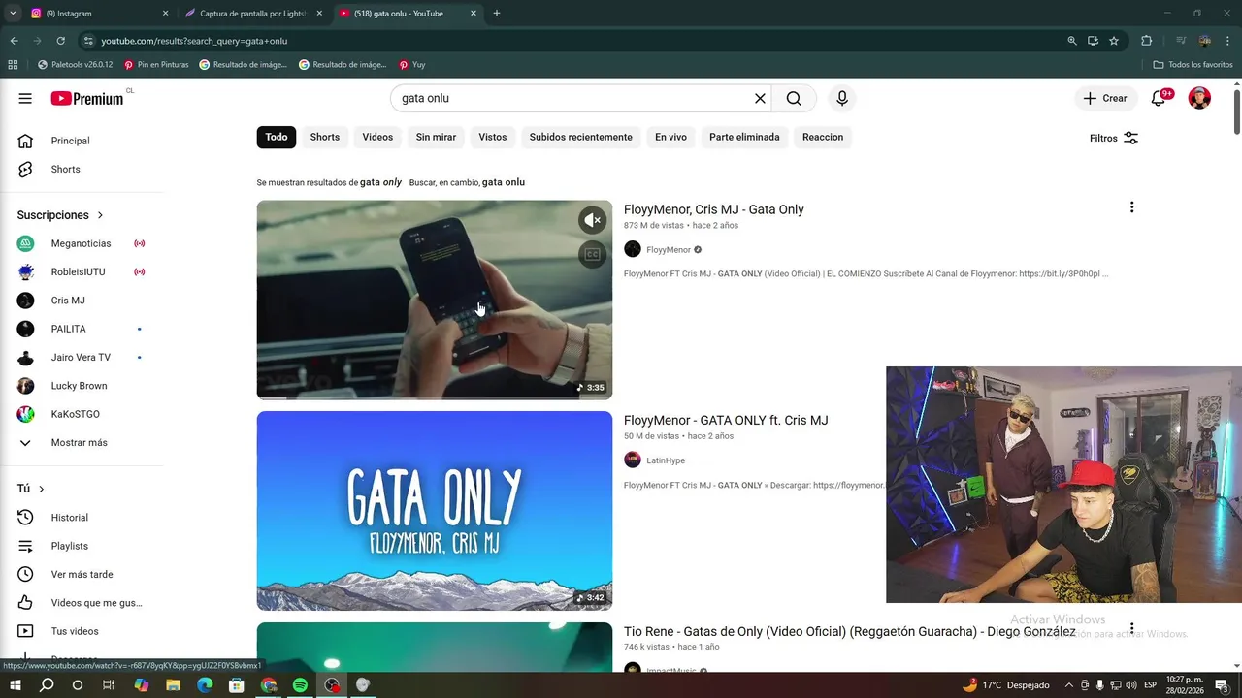
Task: Open Pin en Pinturas bookmark
Action: 155,65
